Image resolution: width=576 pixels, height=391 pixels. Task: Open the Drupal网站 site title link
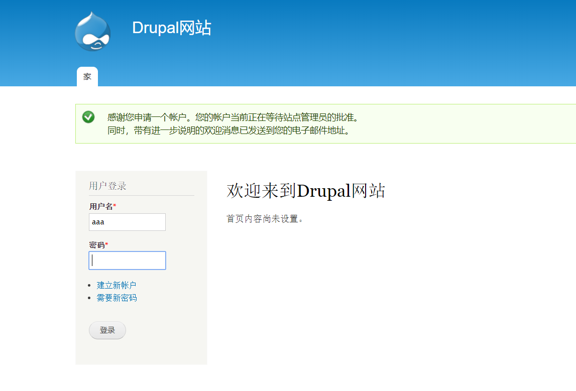coord(172,28)
